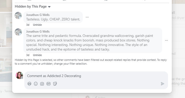Viewport: 185px width, 98px height.
Task: Unhide the 'Tasteless. Ugly. CHEAP.' comment
Action: coord(38,25)
